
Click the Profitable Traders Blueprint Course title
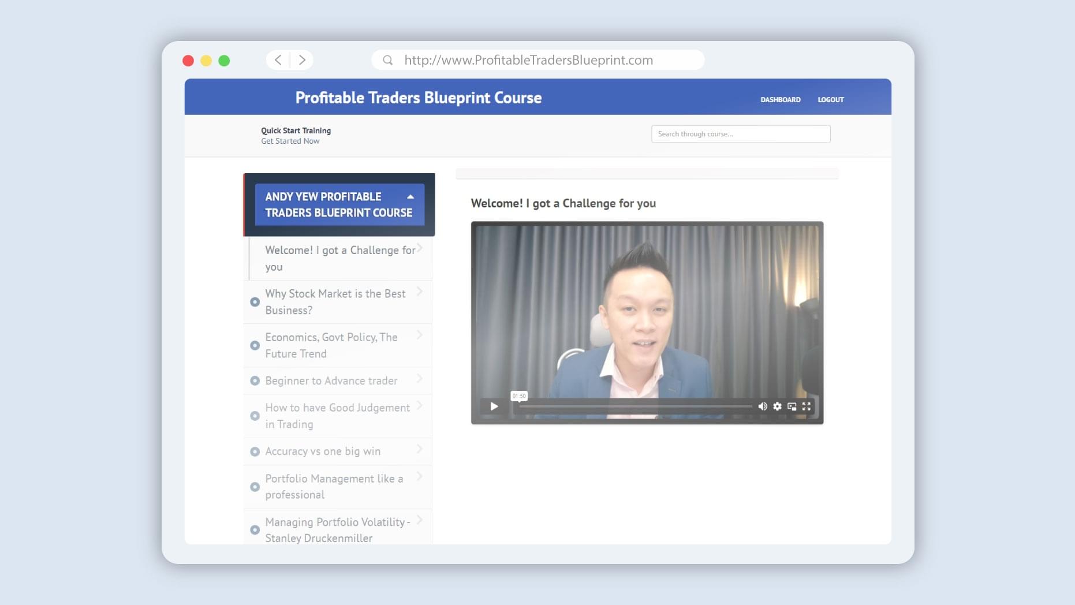coord(418,98)
